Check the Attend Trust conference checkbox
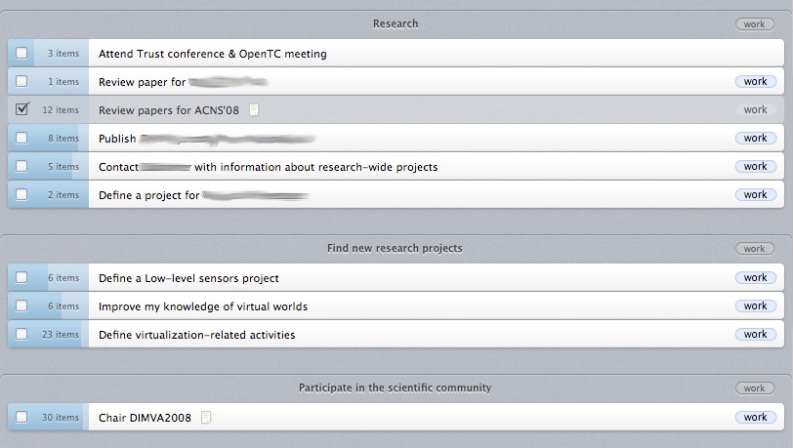 (21, 54)
